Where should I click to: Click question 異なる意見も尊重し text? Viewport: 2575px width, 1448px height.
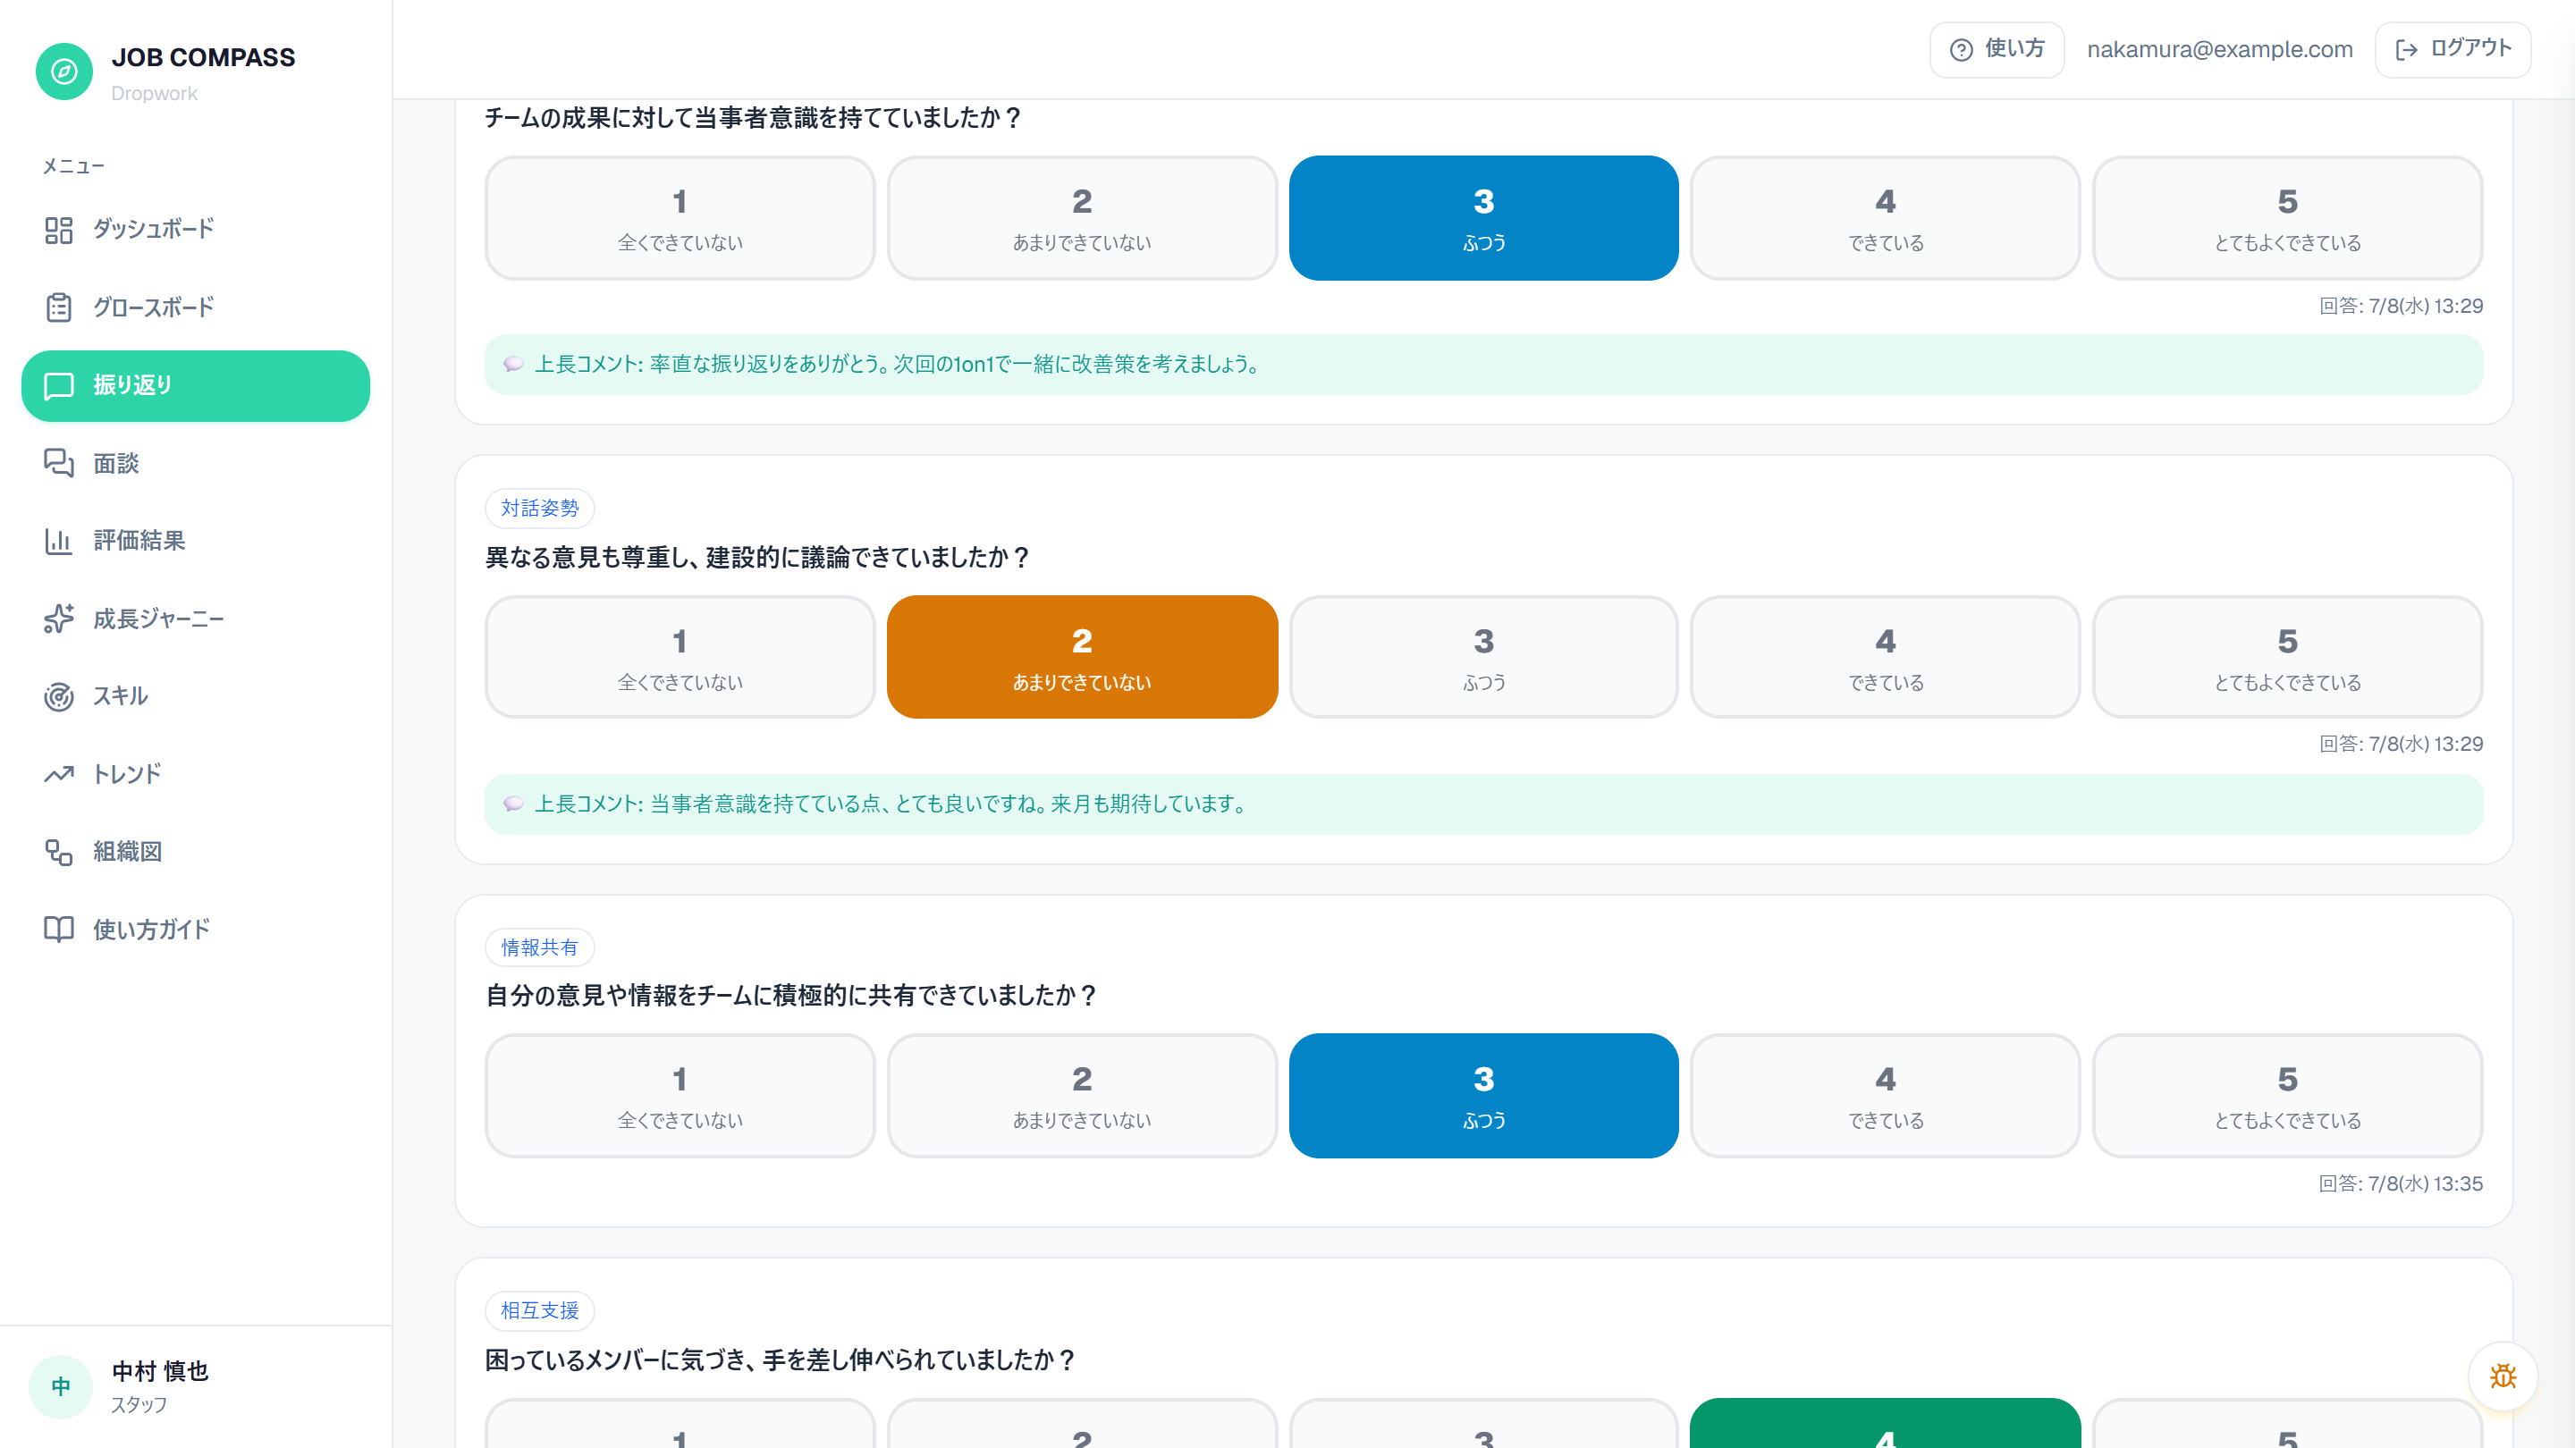756,558
